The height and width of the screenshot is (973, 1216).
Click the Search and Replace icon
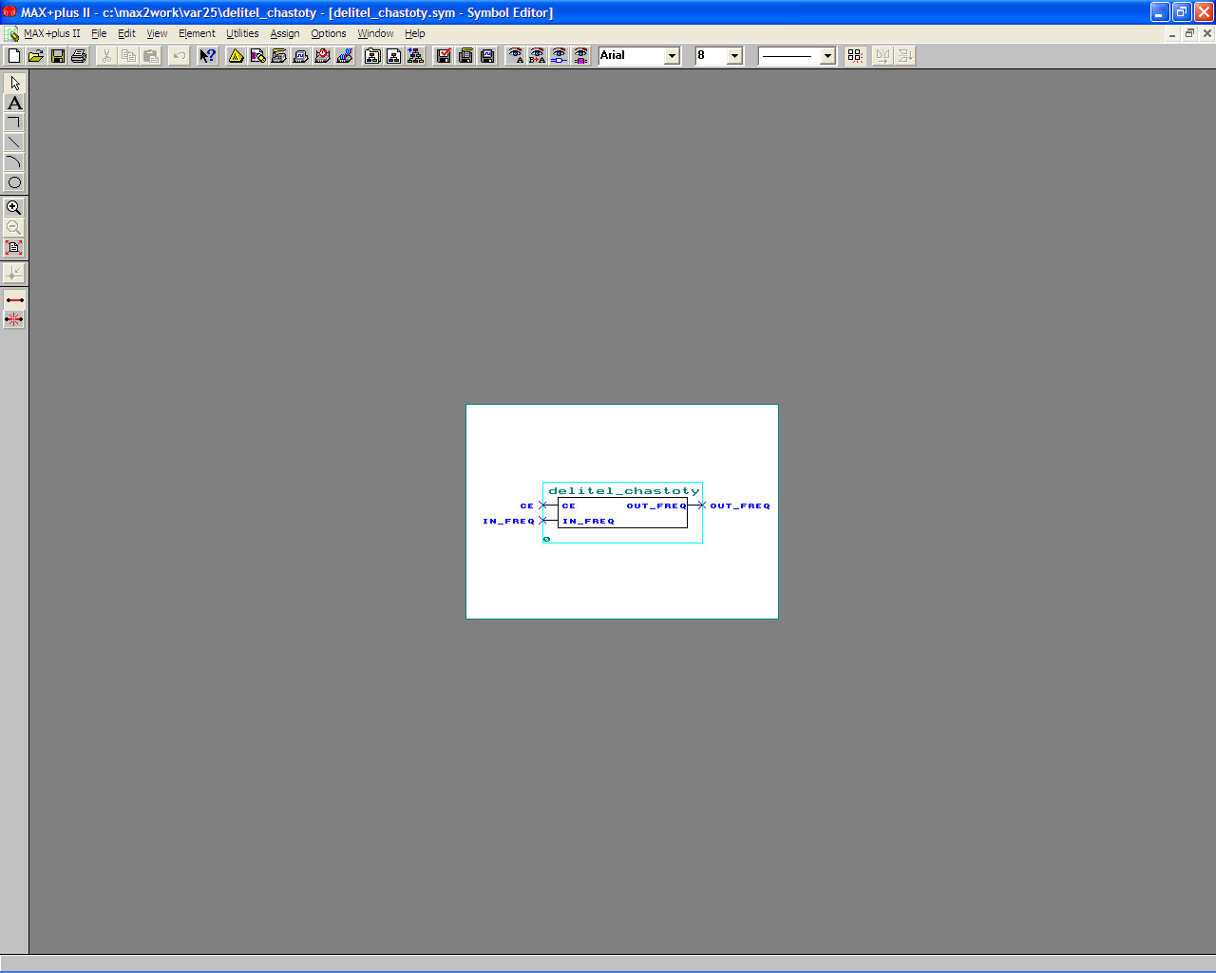pyautogui.click(x=538, y=56)
